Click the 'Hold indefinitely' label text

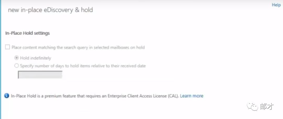(36, 58)
